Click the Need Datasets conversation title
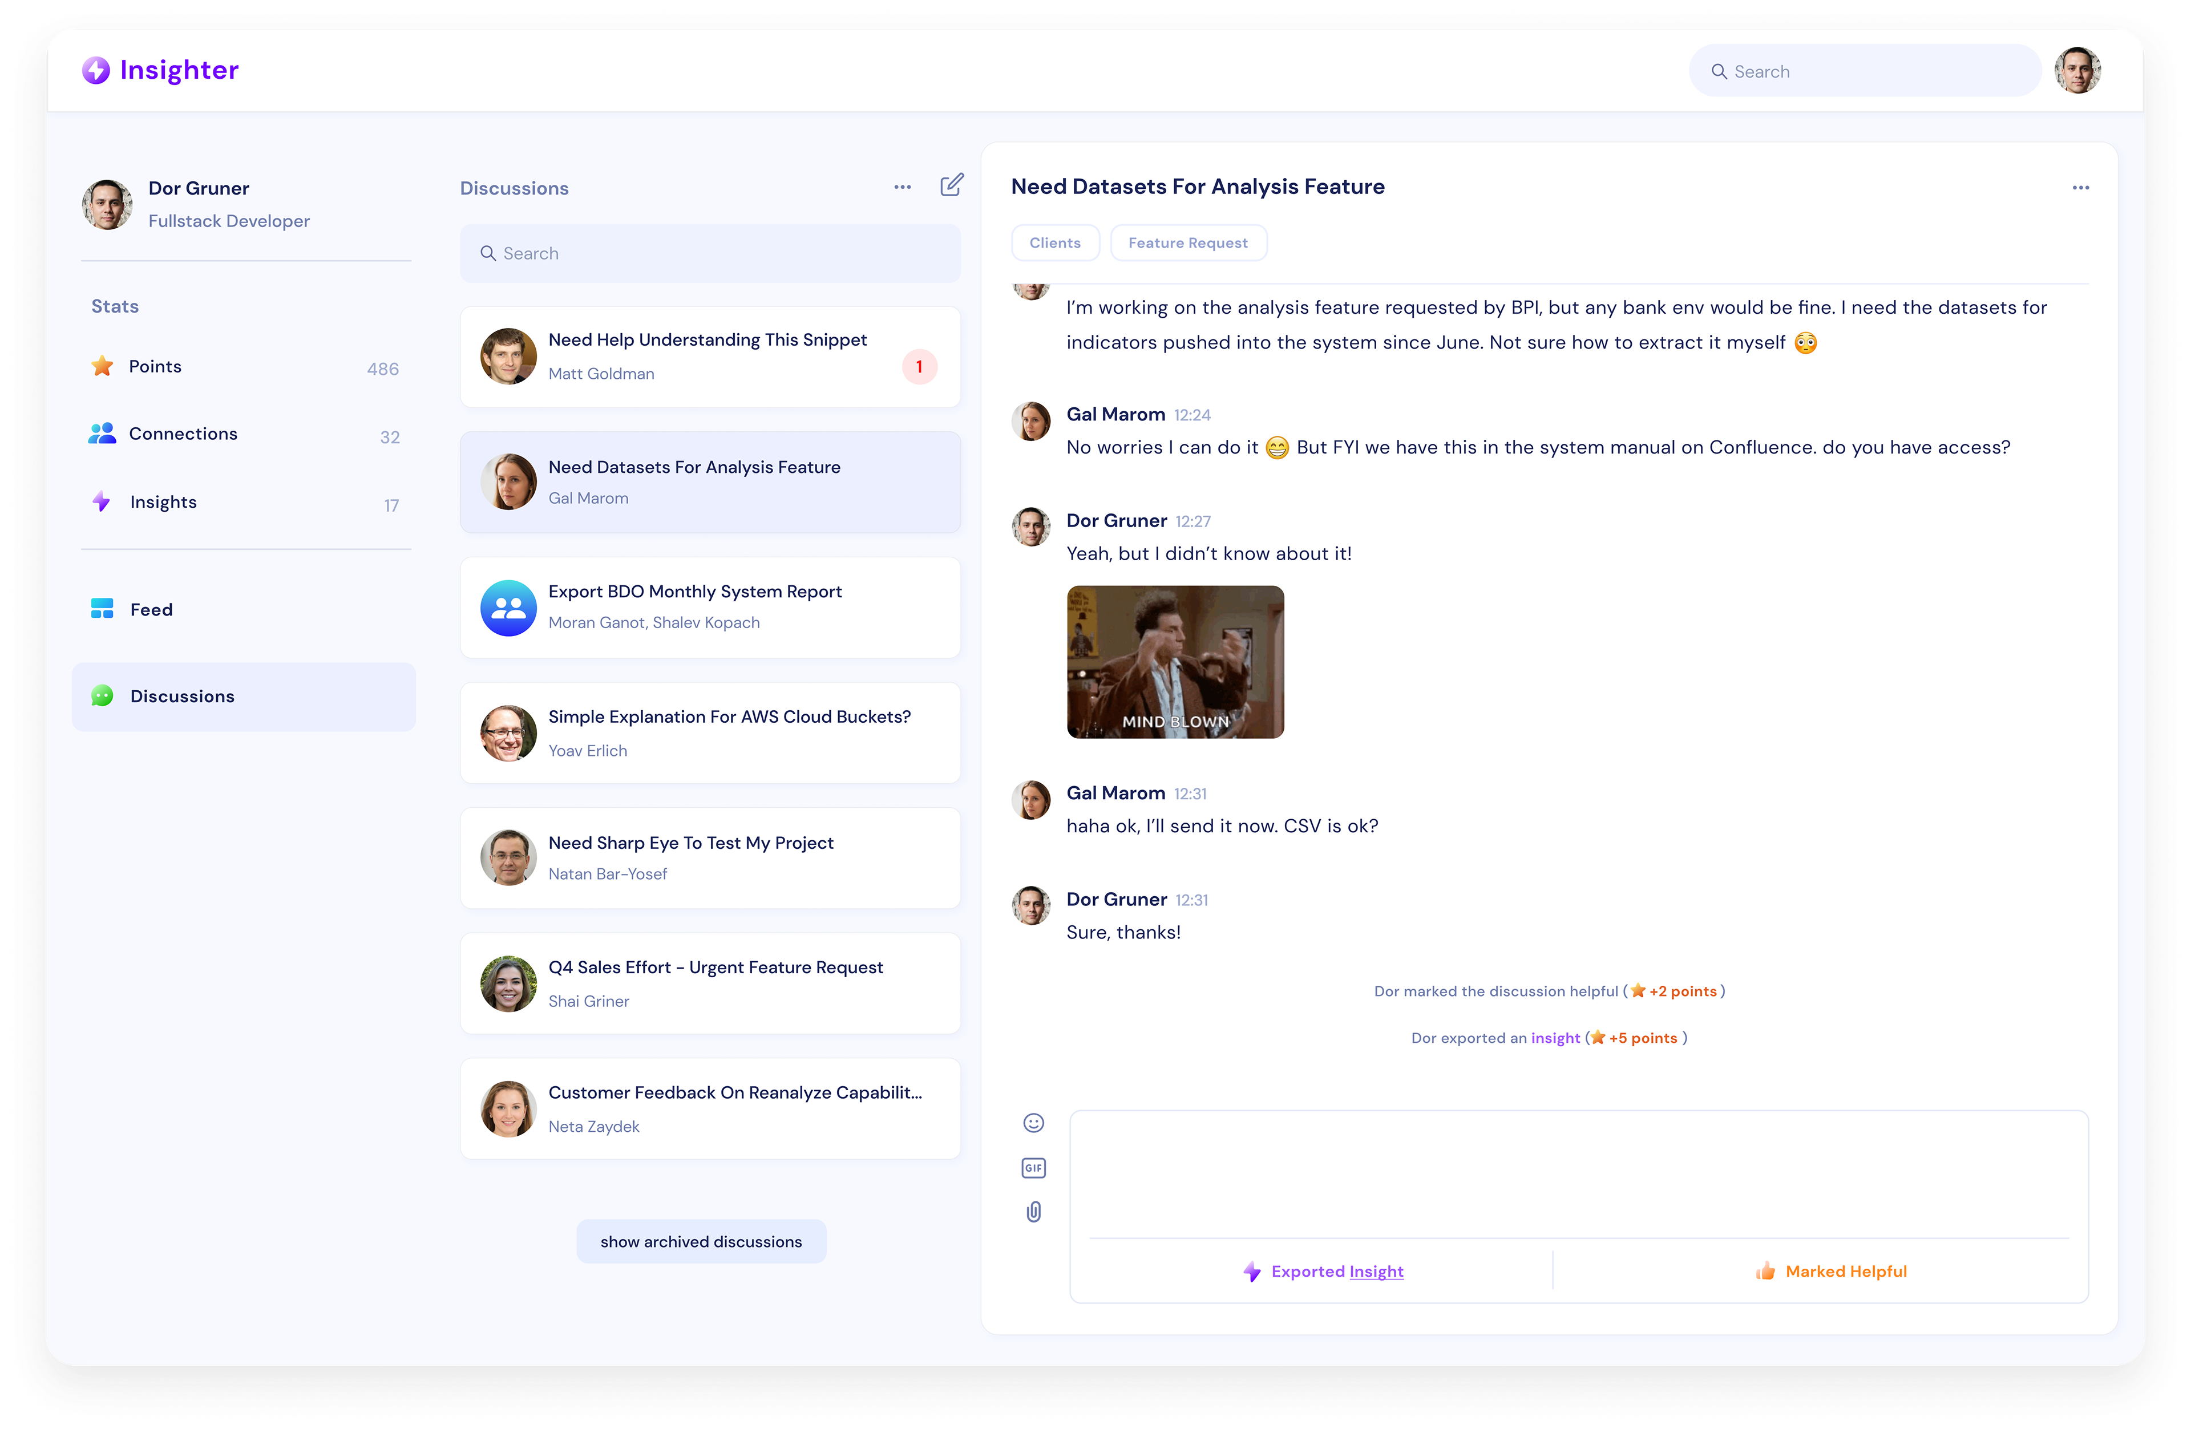Screen dimensions: 2191x1429 (1198, 187)
